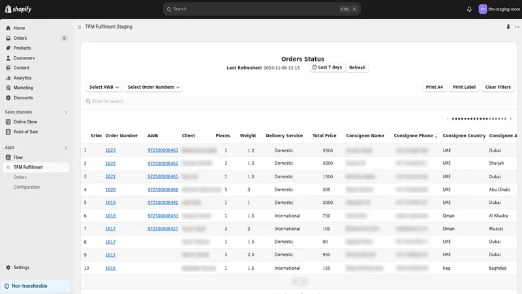Open order number 1023 link
Viewport: 522px width, 294px height.
pyautogui.click(x=110, y=150)
